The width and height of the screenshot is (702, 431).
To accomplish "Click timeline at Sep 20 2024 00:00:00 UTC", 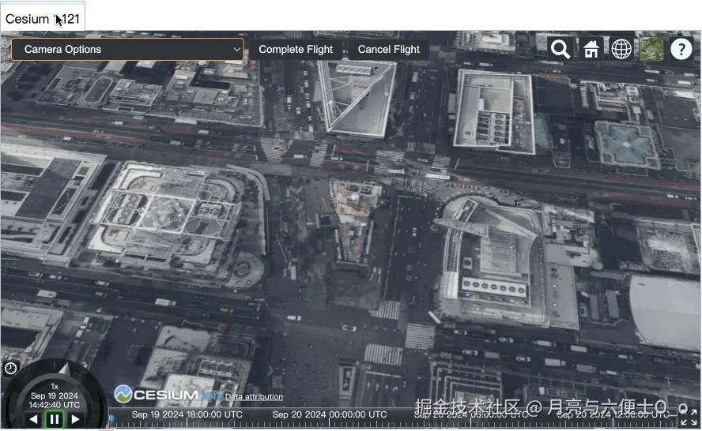I will point(330,417).
